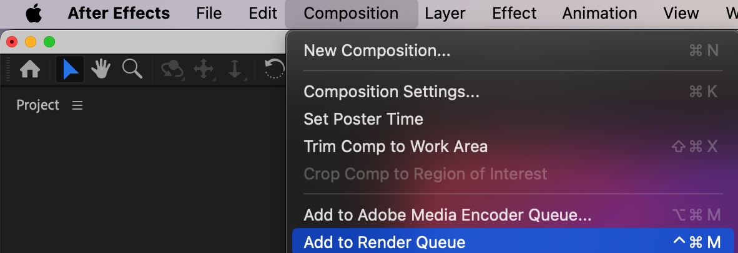Select the Pan camera tool
The image size is (738, 253).
pos(204,69)
